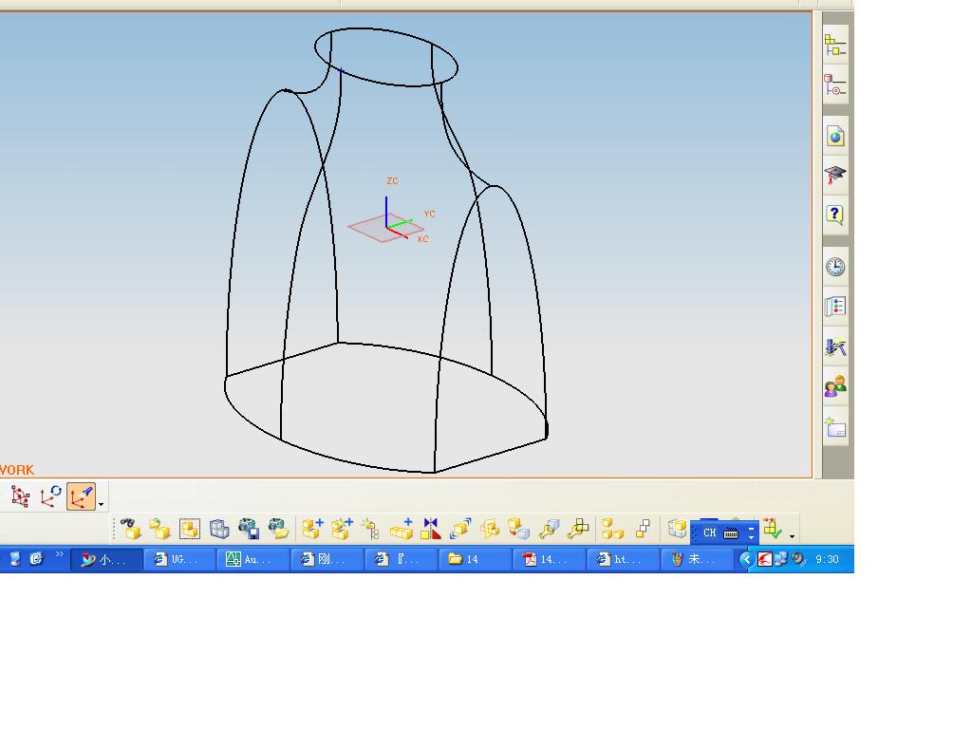The image size is (972, 729).
Task: Click the Open by Proximity icon
Action: coord(190,529)
